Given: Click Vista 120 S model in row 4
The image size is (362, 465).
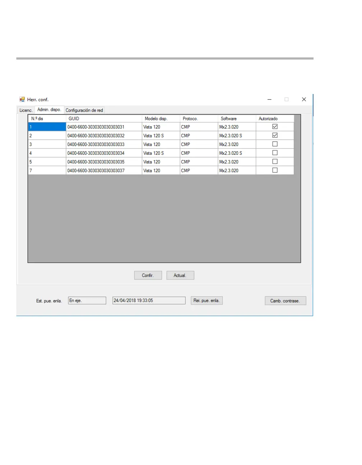Looking at the screenshot, I should click(x=161, y=153).
